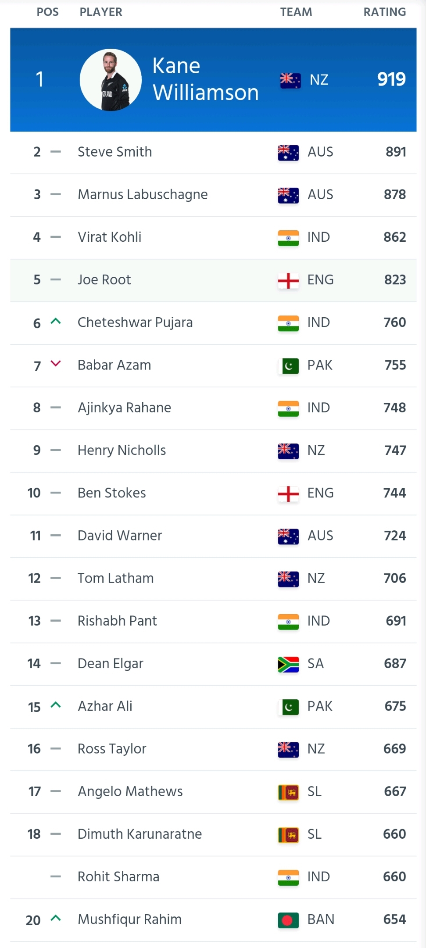The height and width of the screenshot is (948, 426).
Task: Click the Bangladesh flag next to Mushfiqur Rahim
Action: (x=288, y=919)
